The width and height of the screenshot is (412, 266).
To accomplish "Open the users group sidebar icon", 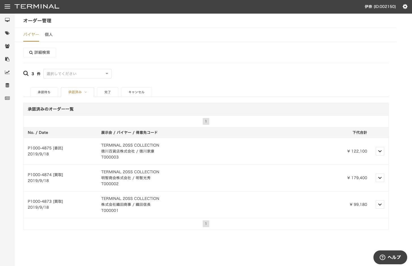I will pyautogui.click(x=7, y=46).
